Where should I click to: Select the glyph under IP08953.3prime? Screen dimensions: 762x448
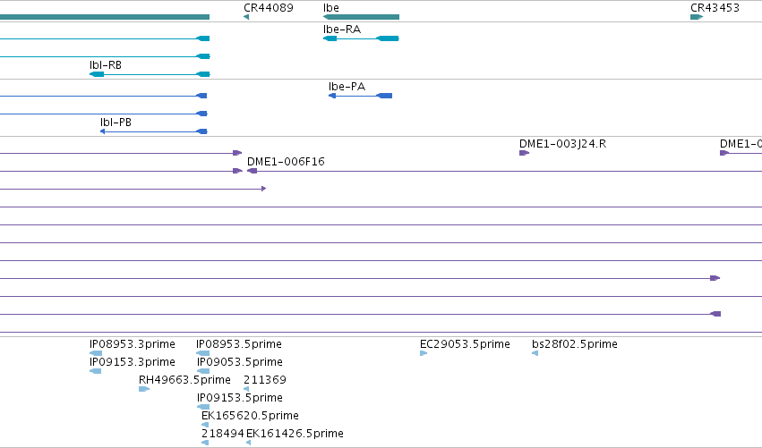[96, 353]
